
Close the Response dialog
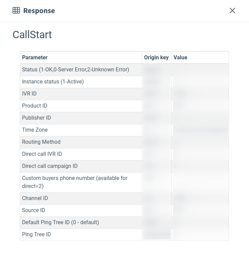point(232,11)
